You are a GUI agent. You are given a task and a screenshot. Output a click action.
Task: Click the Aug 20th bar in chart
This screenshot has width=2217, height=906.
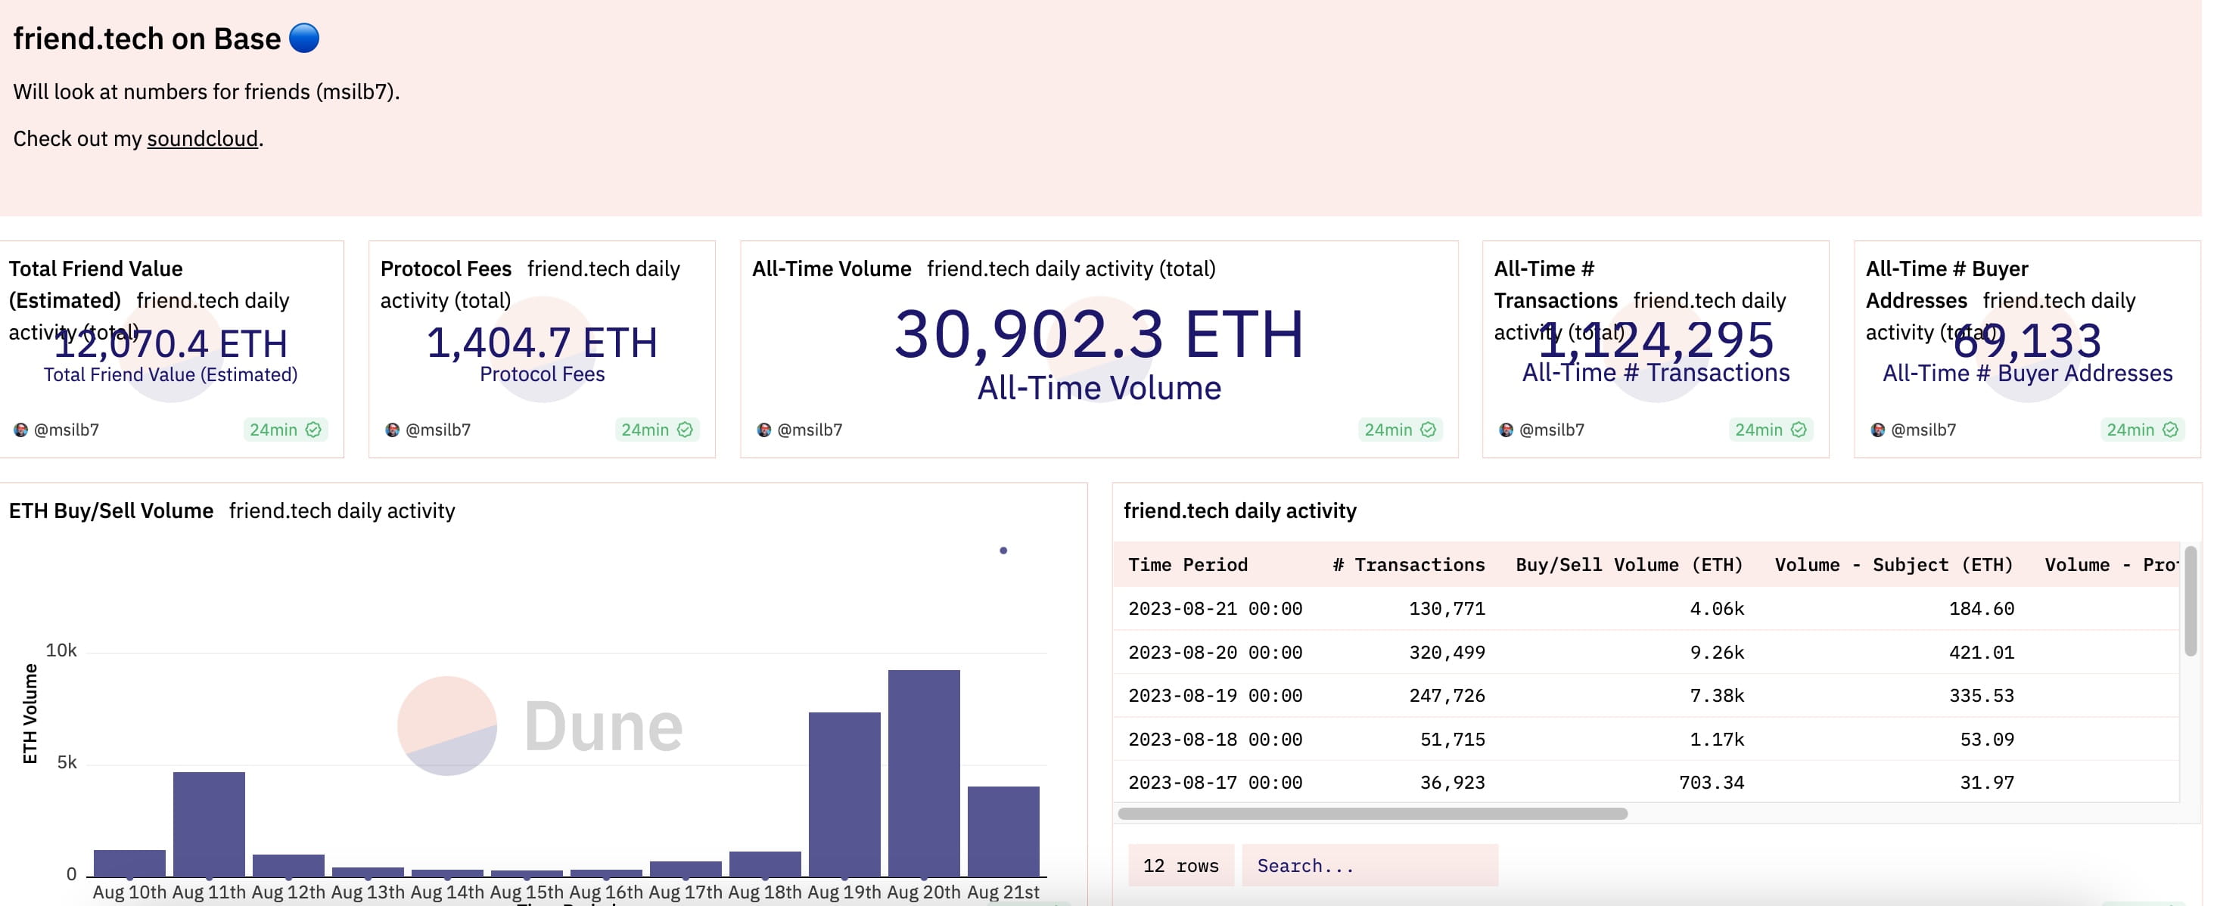click(923, 773)
